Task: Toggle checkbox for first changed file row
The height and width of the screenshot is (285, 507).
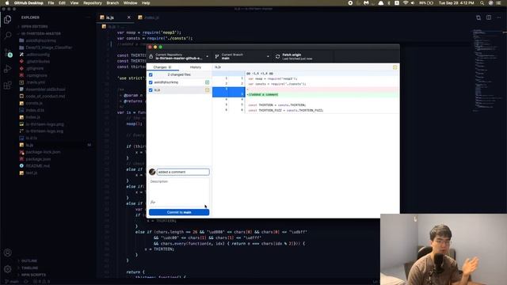Action: coord(151,82)
